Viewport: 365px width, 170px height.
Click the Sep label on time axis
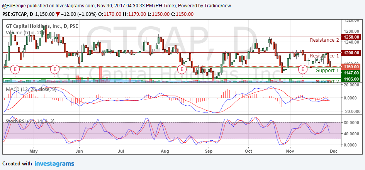pyautogui.click(x=209, y=151)
